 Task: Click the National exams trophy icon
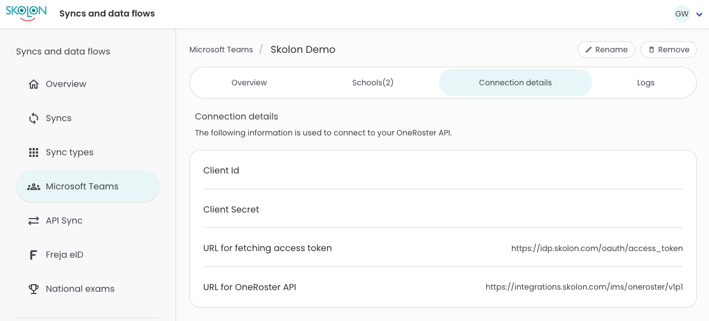point(34,289)
